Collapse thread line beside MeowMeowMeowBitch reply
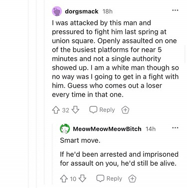The image size is (187, 188). tap(52, 153)
